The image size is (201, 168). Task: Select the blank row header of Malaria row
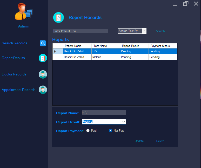pyautogui.click(x=58, y=57)
